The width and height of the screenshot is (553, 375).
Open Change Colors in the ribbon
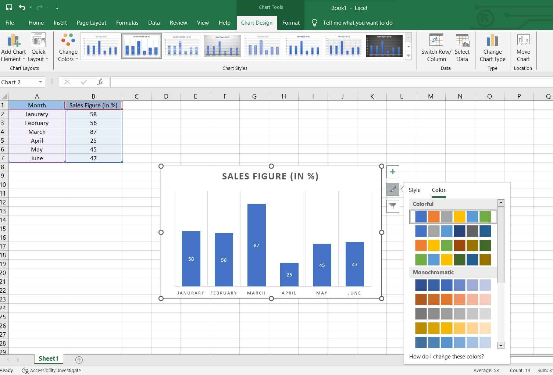click(x=68, y=48)
